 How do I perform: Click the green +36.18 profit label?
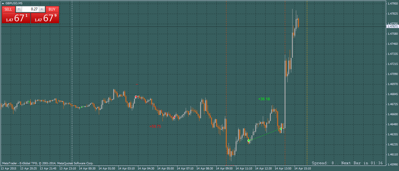coord(264,99)
